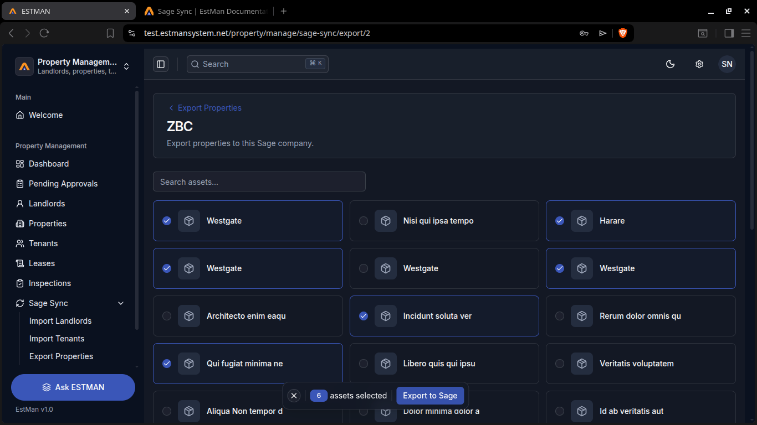Collapse the Sage Sync submenu chevron

pyautogui.click(x=121, y=303)
